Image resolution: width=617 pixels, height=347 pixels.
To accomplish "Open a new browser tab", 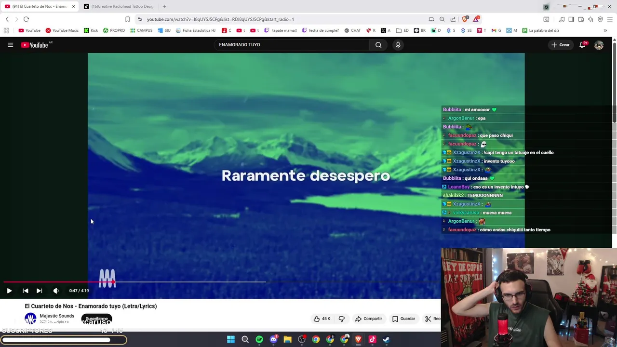I will pos(164,6).
